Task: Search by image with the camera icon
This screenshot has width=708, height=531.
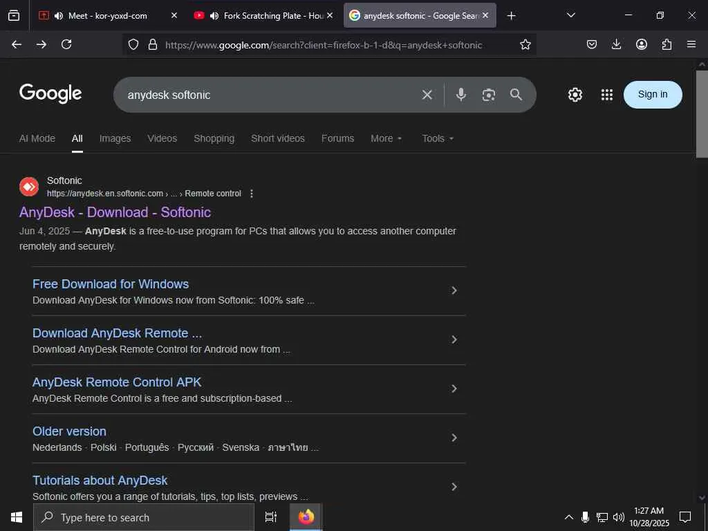Action: [489, 95]
